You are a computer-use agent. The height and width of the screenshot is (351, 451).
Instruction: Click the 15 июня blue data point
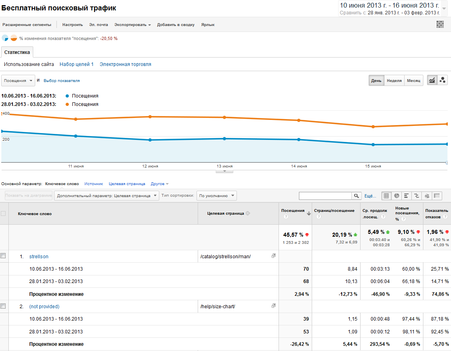coord(373,144)
